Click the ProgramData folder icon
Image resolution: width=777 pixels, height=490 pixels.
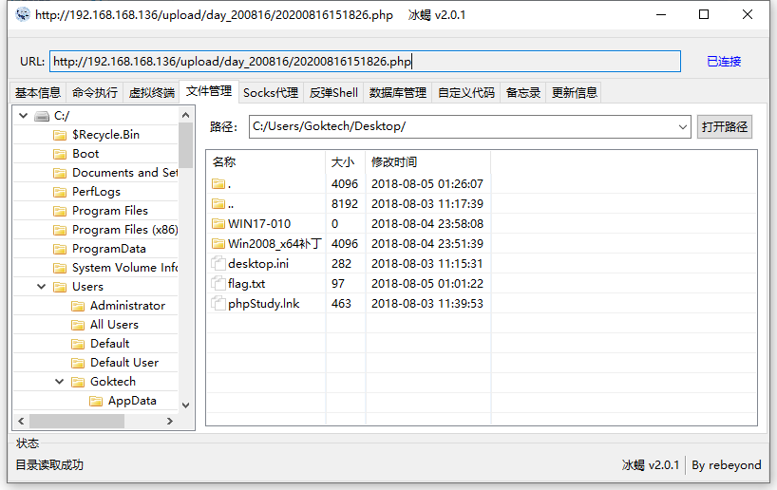[x=60, y=249]
